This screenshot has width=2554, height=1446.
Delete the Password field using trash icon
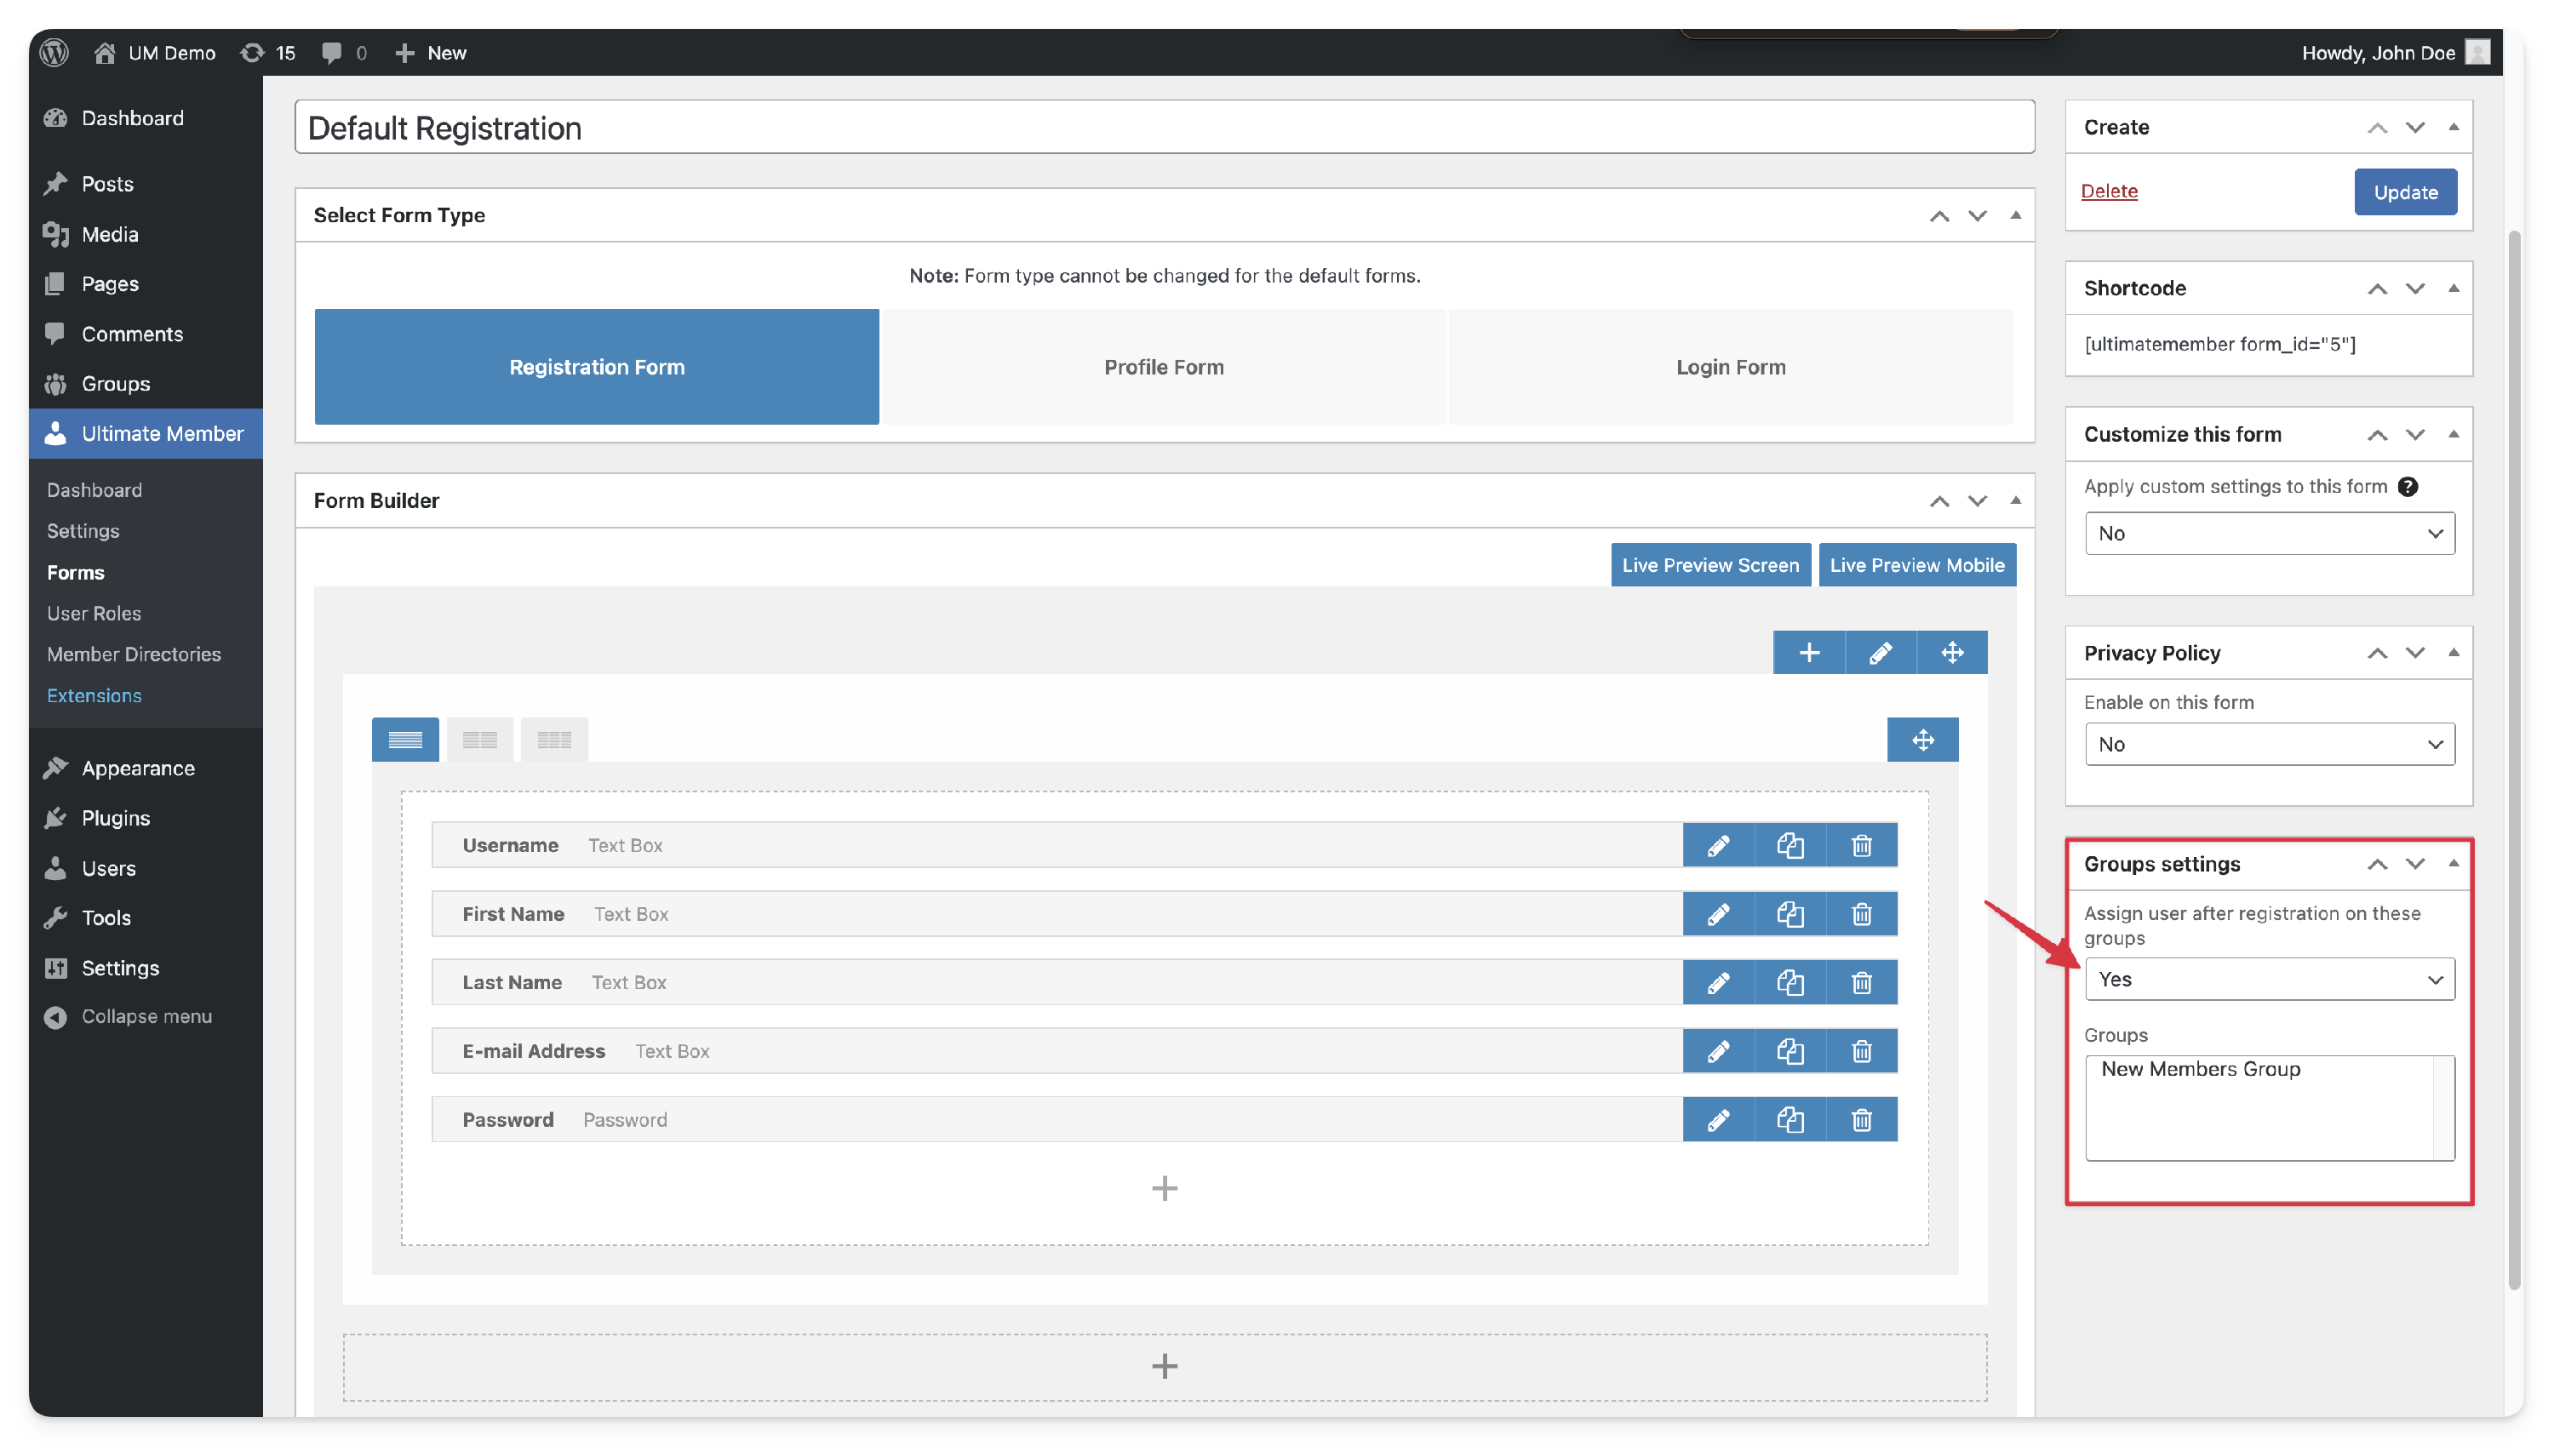(x=1861, y=1120)
